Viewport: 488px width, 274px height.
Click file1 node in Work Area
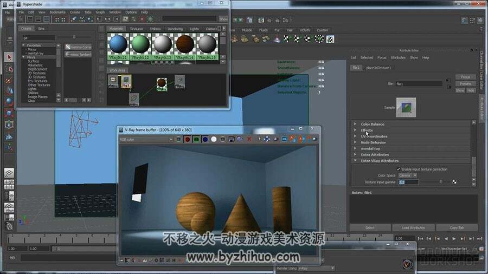[x=126, y=81]
